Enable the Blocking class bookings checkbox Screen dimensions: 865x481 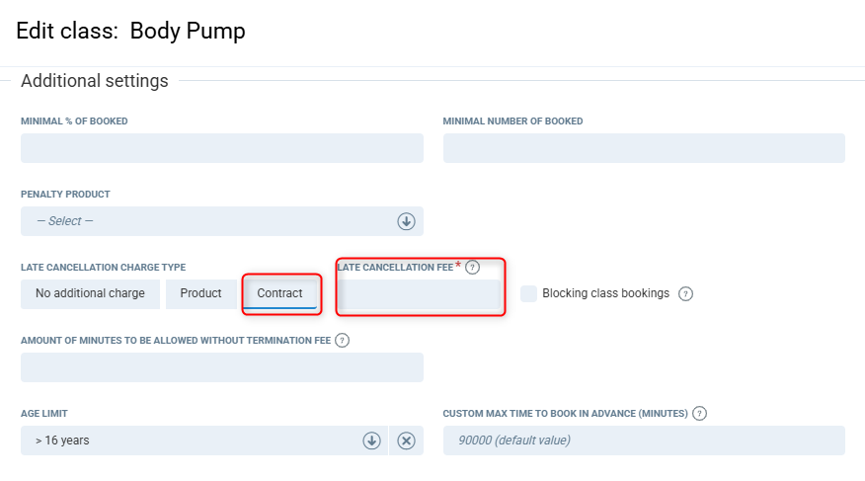529,293
